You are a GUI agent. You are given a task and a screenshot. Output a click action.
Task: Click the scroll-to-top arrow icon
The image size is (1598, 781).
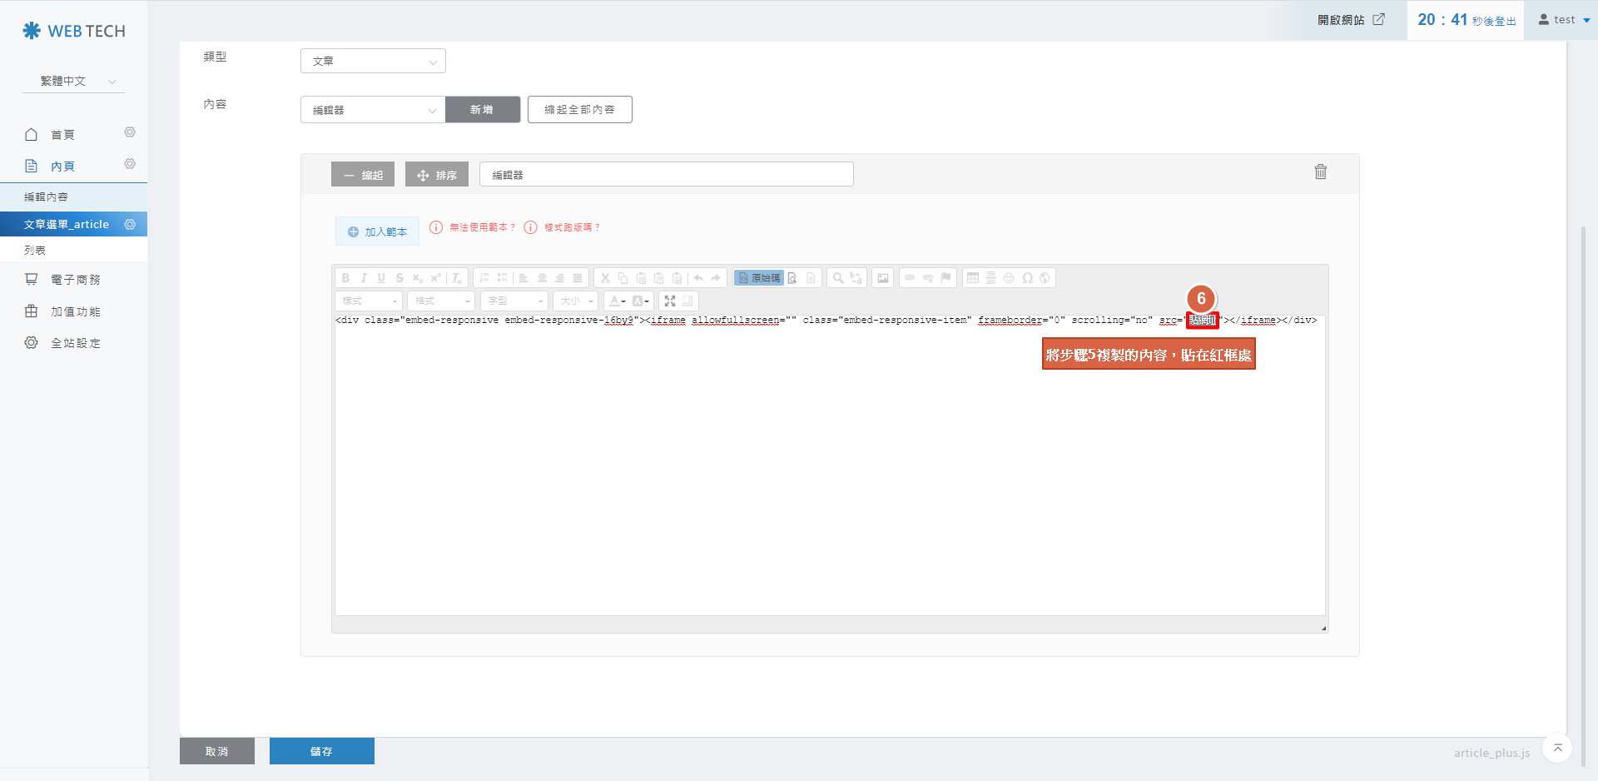tap(1557, 748)
